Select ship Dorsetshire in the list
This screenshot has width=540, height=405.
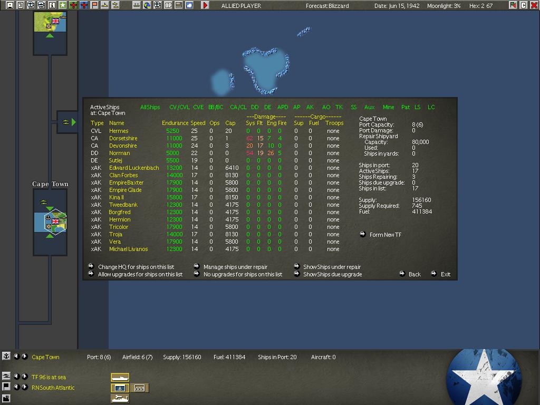coord(123,138)
